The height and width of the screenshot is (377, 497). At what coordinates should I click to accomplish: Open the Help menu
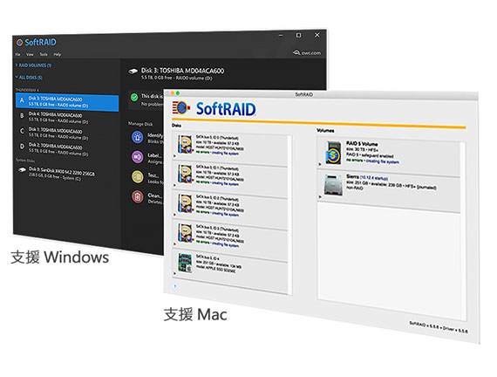pos(57,54)
